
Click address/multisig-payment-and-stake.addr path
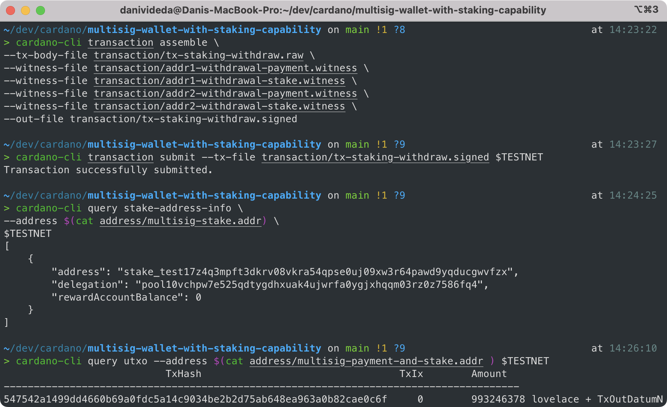[x=366, y=361]
